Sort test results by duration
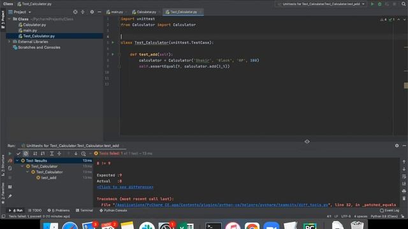The width and height of the screenshot is (408, 229). [43, 153]
